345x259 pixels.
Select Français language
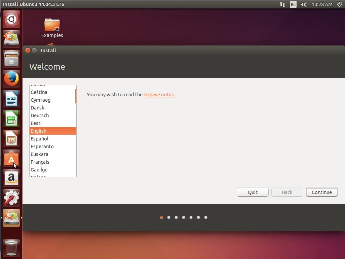click(52, 162)
